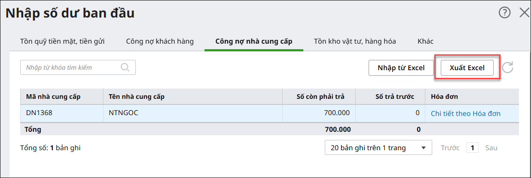Select page number 1
The image size is (531, 178).
point(472,148)
